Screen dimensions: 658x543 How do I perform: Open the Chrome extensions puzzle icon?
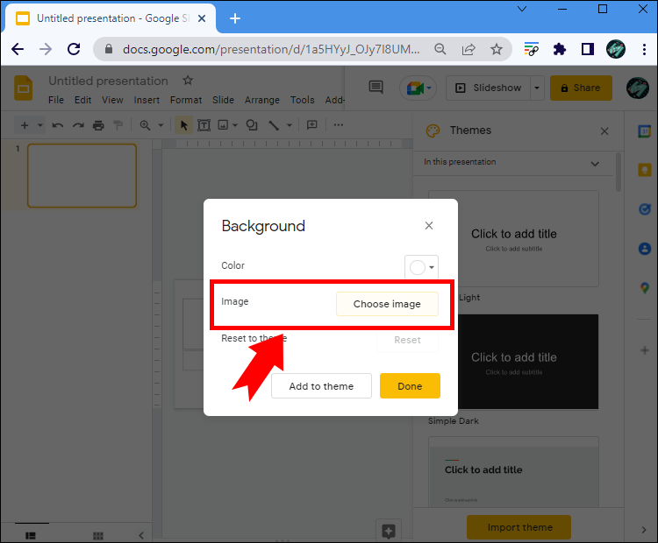[x=560, y=49]
